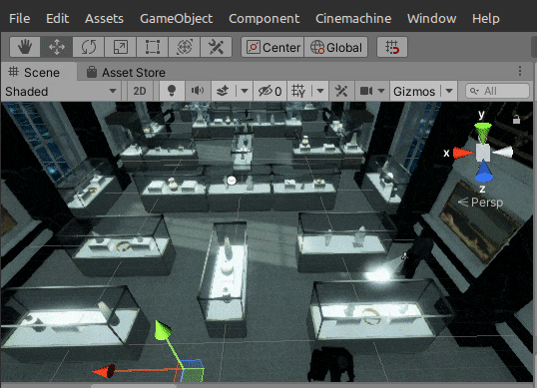The image size is (537, 388).
Task: Click the green Y move handle arrow
Action: click(163, 331)
